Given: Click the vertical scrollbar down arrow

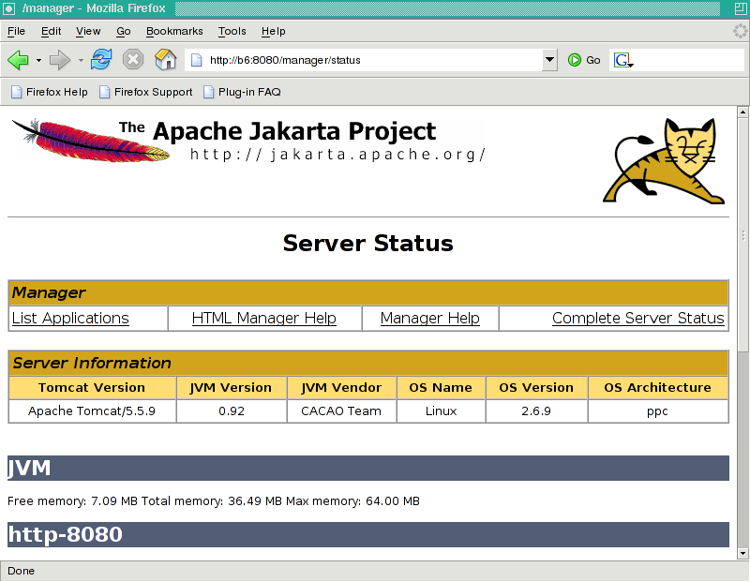Looking at the screenshot, I should coord(742,553).
